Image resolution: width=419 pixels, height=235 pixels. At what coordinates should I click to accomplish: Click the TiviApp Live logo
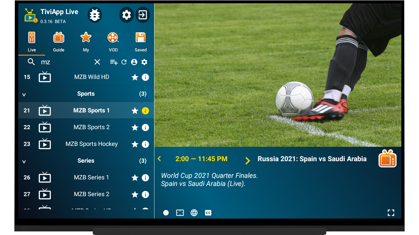point(31,16)
